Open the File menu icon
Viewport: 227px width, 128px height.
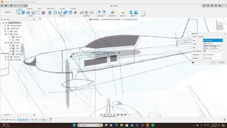point(6,6)
